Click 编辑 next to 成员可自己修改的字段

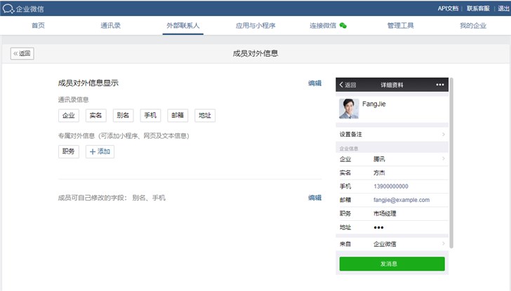click(314, 198)
